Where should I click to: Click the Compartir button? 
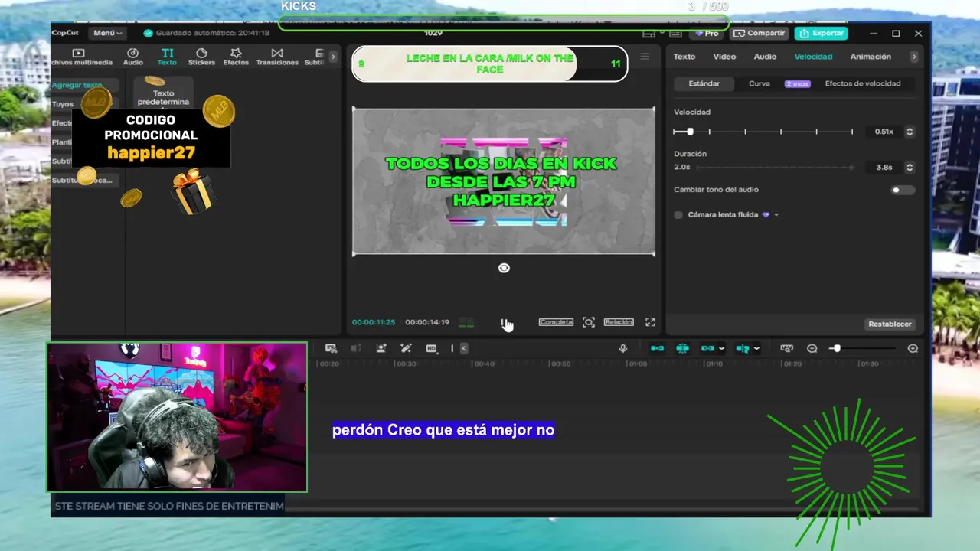click(759, 34)
